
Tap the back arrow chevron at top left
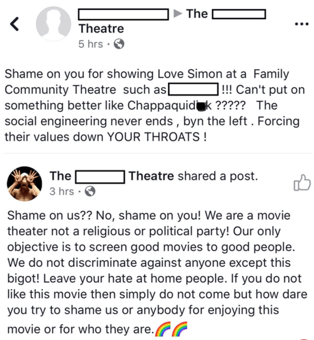(15, 23)
